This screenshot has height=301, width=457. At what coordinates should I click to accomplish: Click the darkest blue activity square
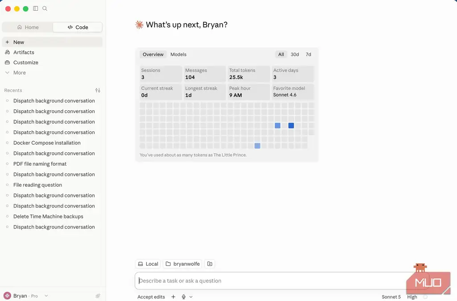(291, 125)
